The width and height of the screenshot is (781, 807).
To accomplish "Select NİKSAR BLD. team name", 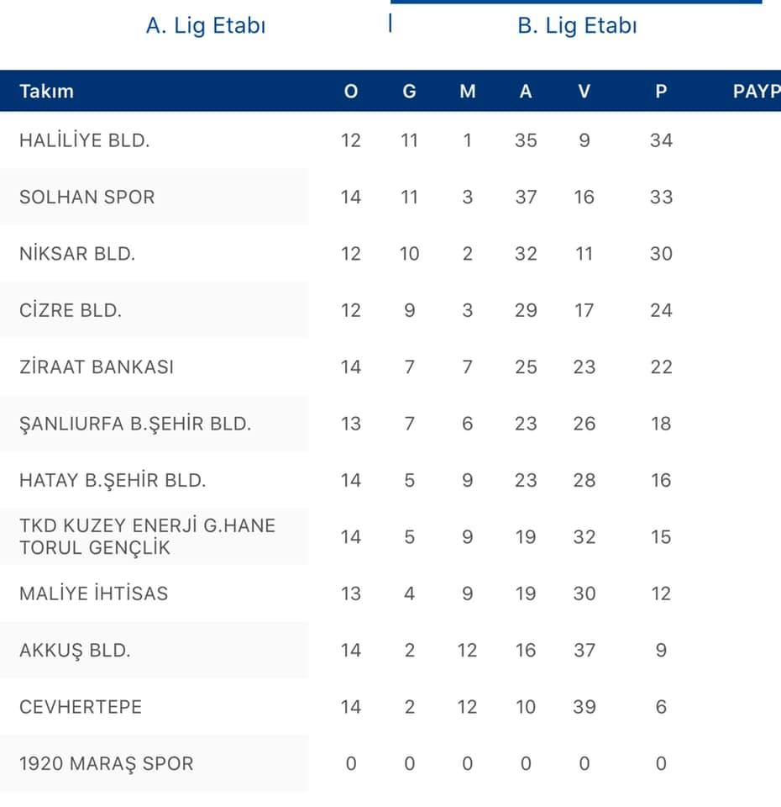I will [77, 253].
